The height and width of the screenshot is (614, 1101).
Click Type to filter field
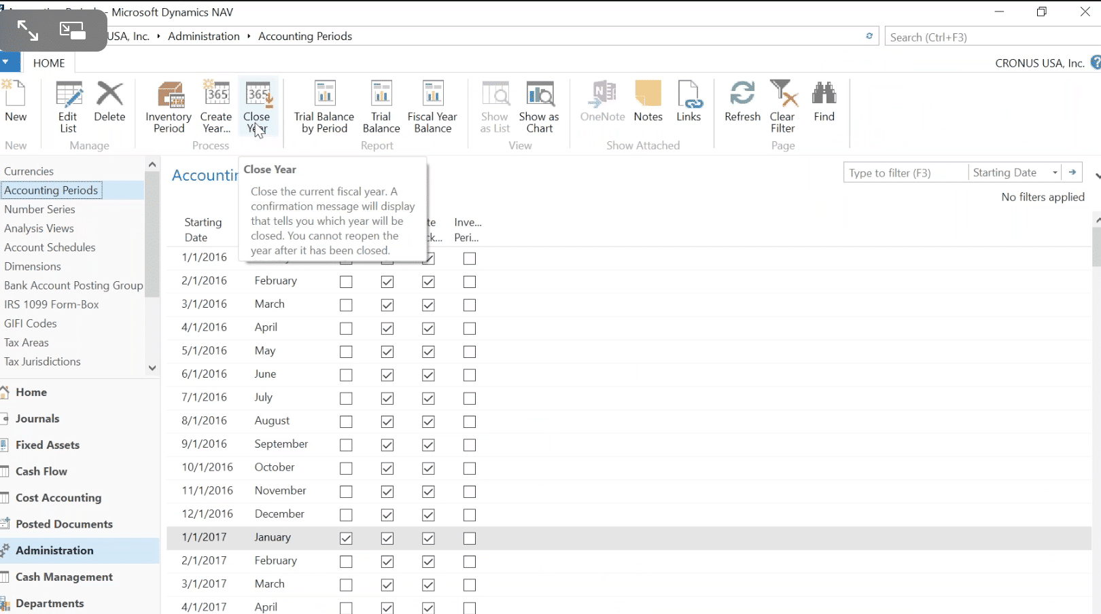tap(905, 173)
